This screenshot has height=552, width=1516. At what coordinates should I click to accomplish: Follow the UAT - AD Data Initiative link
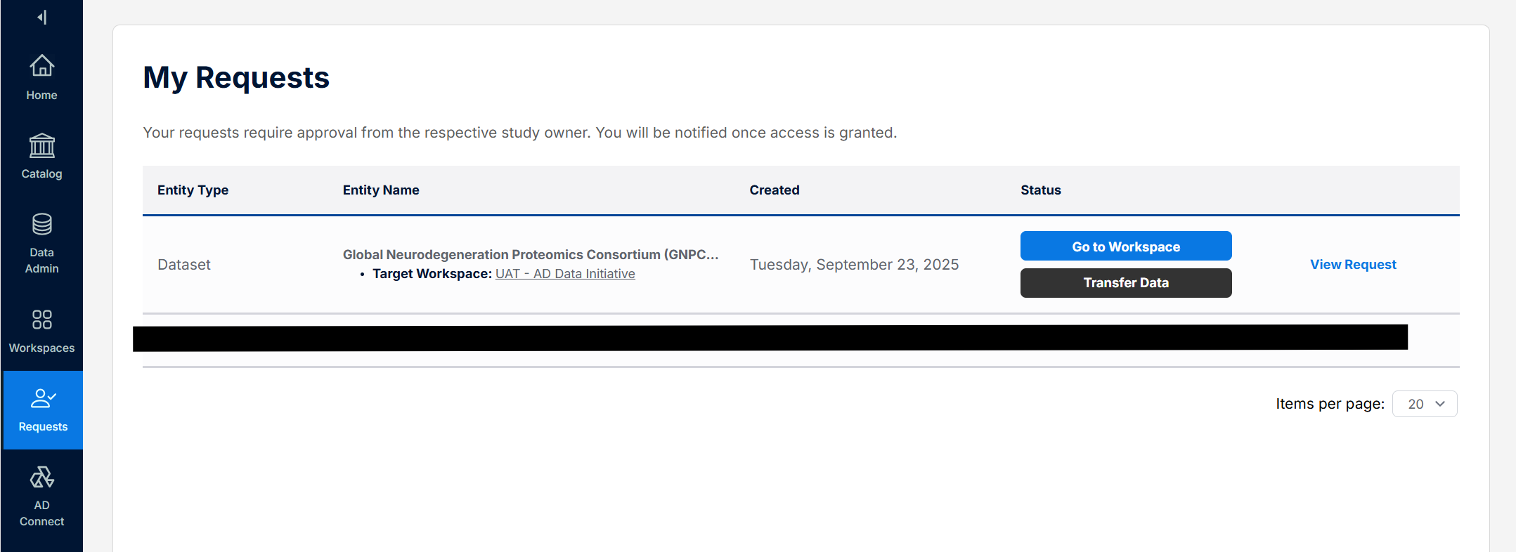coord(565,274)
